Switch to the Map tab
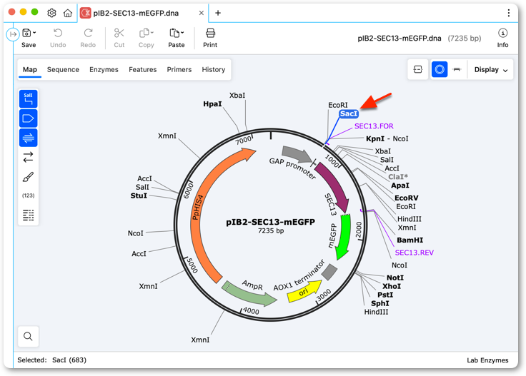Image resolution: width=526 pixels, height=376 pixels. click(30, 70)
